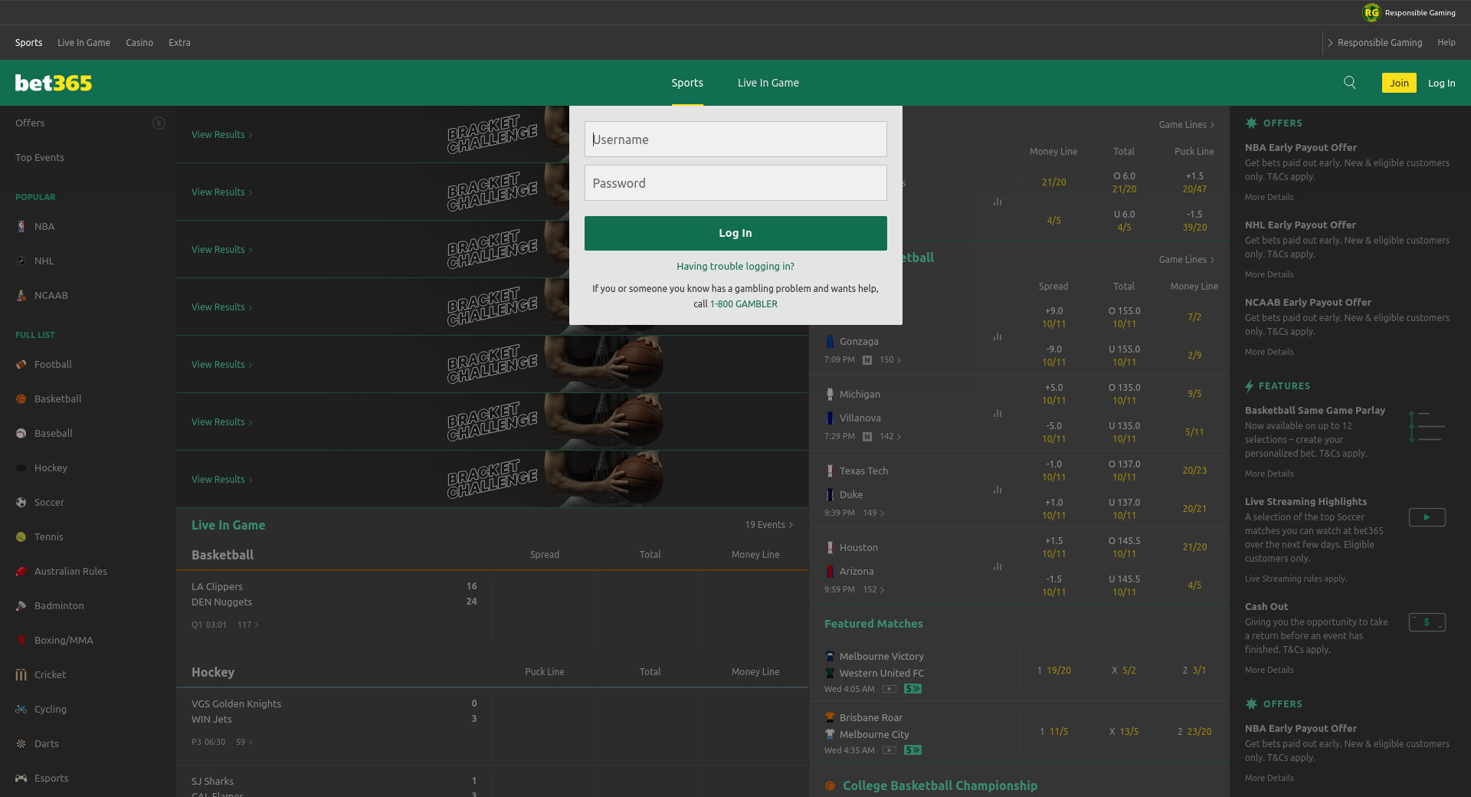The height and width of the screenshot is (797, 1471).
Task: Click the Live Streaming play icon
Action: pyautogui.click(x=1427, y=517)
